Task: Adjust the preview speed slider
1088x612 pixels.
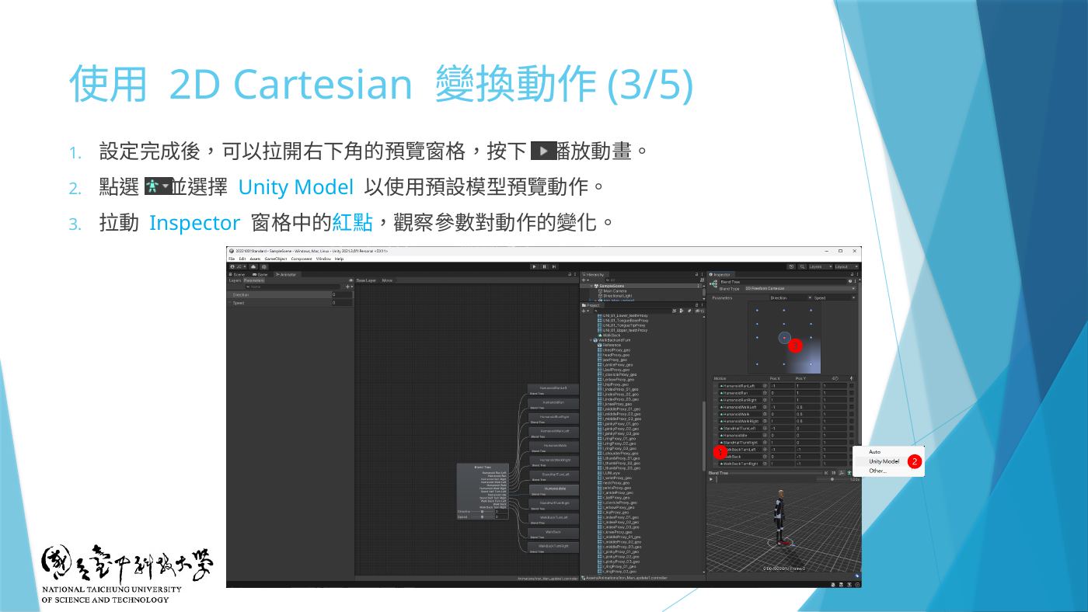Action: pos(833,479)
